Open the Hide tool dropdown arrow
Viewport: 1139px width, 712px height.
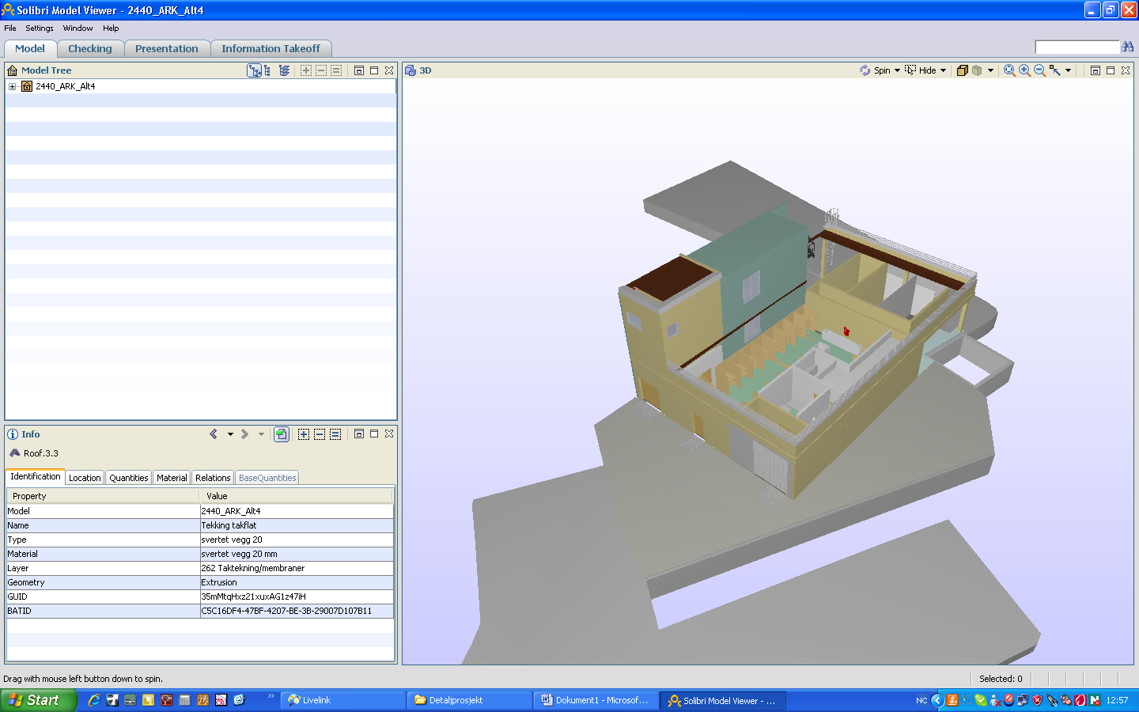pyautogui.click(x=943, y=70)
